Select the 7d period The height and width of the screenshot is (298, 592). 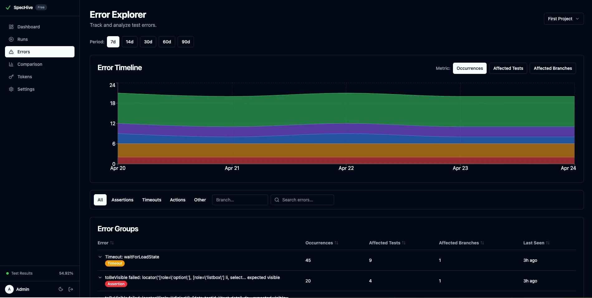113,42
